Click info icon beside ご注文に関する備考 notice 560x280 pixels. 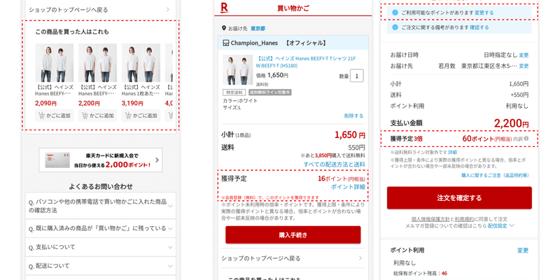click(395, 27)
